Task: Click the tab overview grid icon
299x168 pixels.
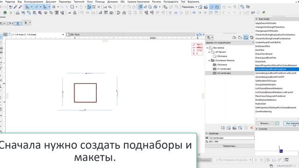Action: click(x=5, y=35)
